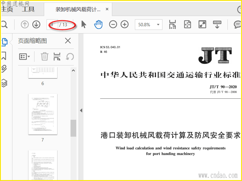
Task: Select the arrow selection tool
Action: 84,24
